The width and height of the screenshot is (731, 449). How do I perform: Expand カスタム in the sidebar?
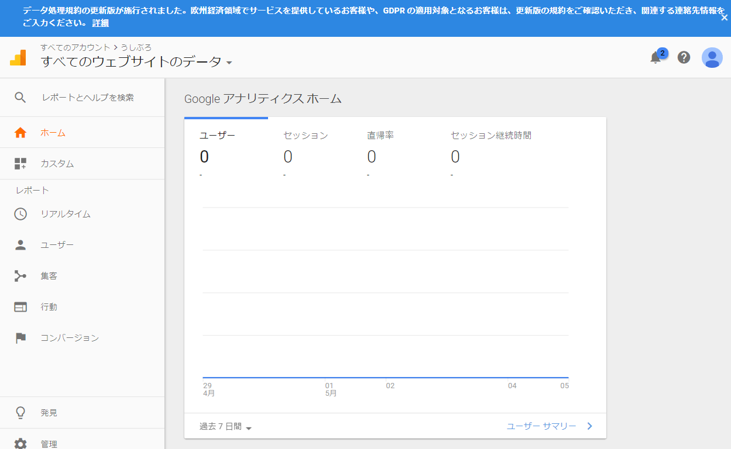82,164
